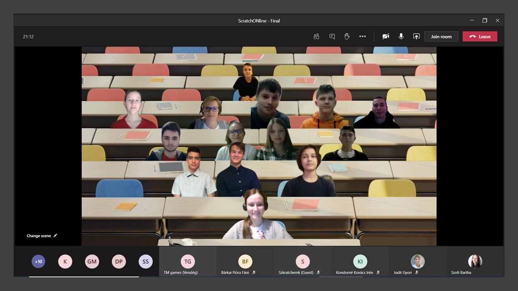Change scene for together mode
Image resolution: width=518 pixels, height=291 pixels.
tap(42, 236)
